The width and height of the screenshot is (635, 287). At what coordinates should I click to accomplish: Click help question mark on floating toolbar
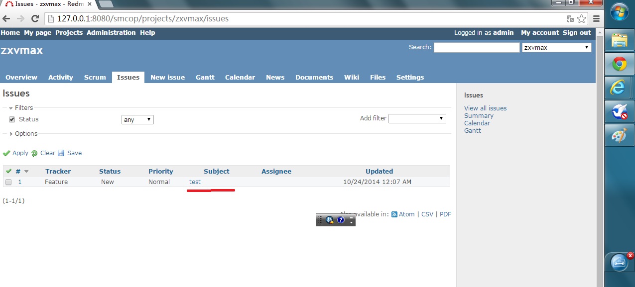tap(341, 220)
